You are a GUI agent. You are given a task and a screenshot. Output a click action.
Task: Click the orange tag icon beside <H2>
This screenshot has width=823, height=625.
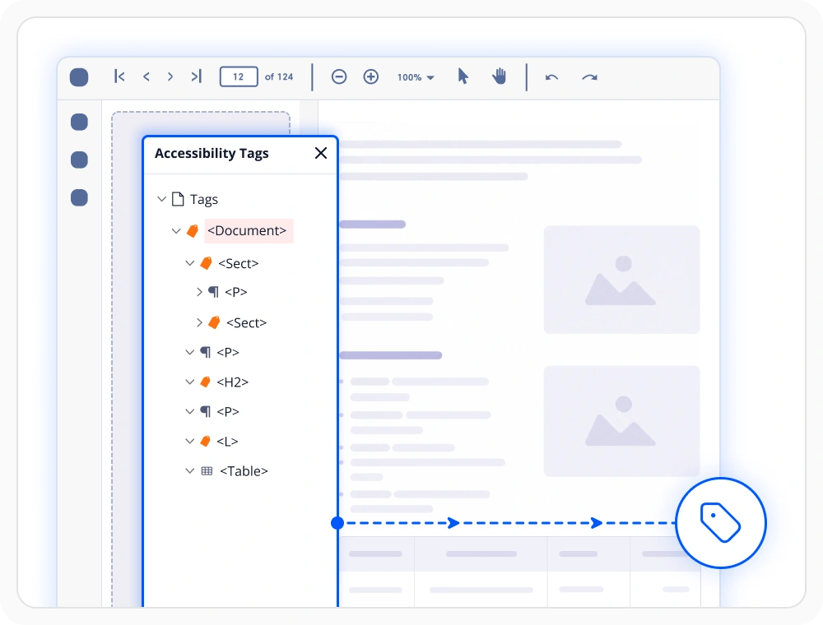tap(205, 382)
